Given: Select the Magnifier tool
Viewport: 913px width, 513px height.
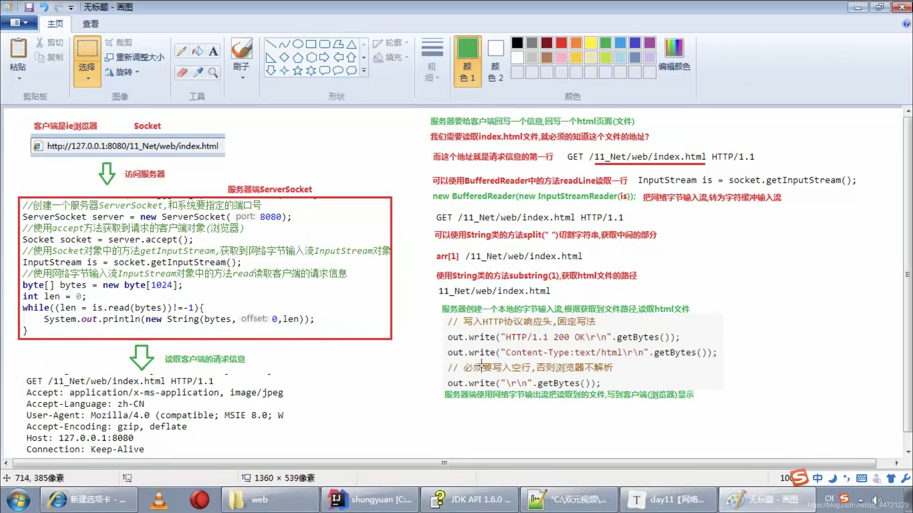Looking at the screenshot, I should coord(213,73).
